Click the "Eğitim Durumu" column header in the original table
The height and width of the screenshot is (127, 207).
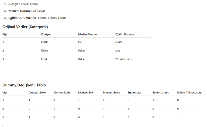[125, 34]
